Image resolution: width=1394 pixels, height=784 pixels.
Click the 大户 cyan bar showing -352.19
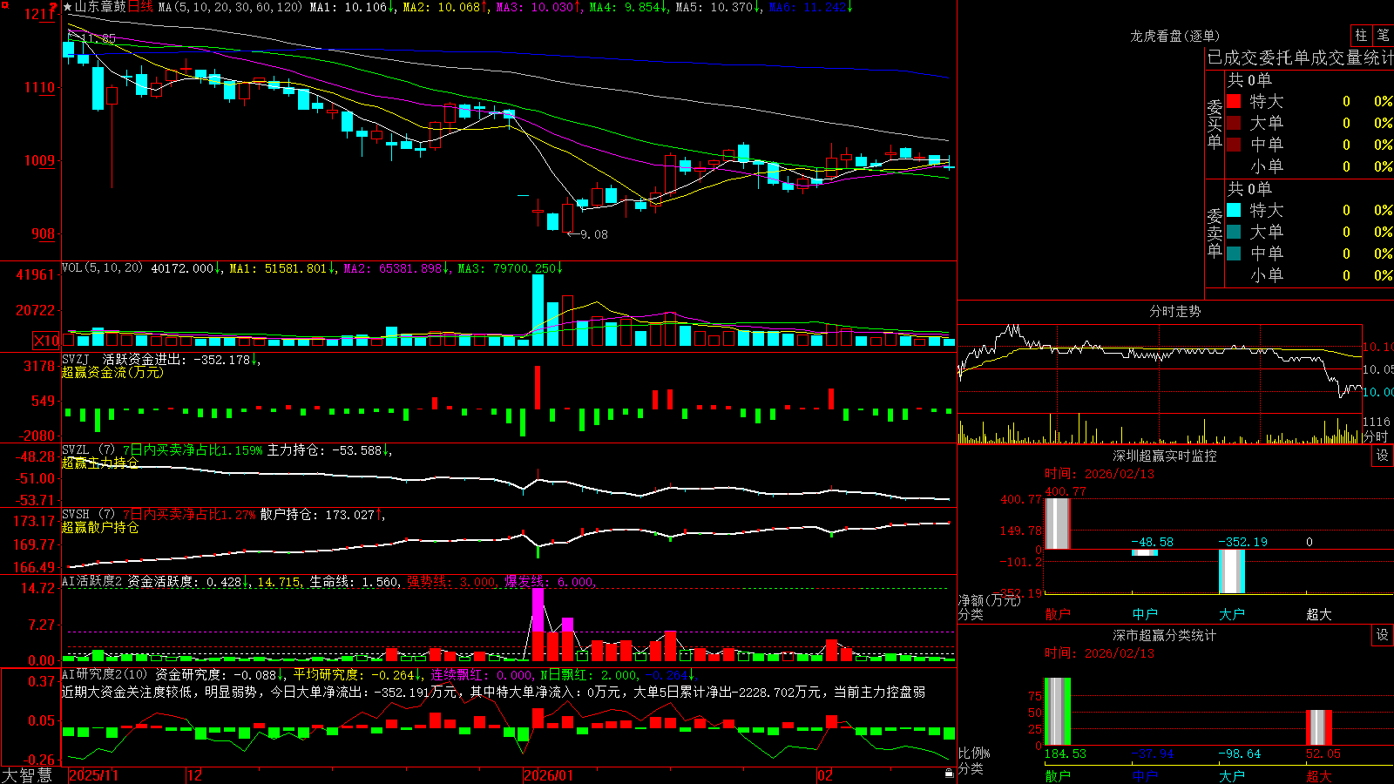(x=1232, y=571)
